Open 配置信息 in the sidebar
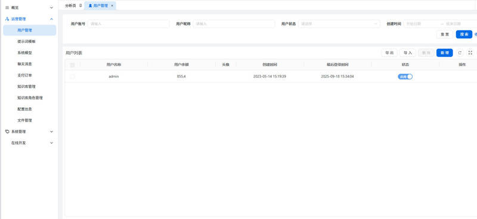 (29, 109)
